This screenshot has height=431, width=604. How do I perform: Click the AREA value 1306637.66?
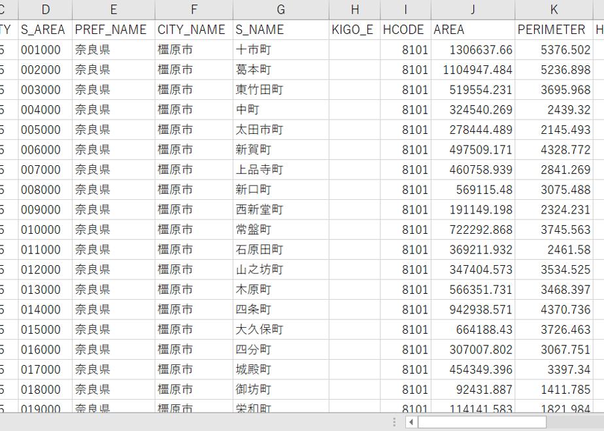(x=473, y=50)
